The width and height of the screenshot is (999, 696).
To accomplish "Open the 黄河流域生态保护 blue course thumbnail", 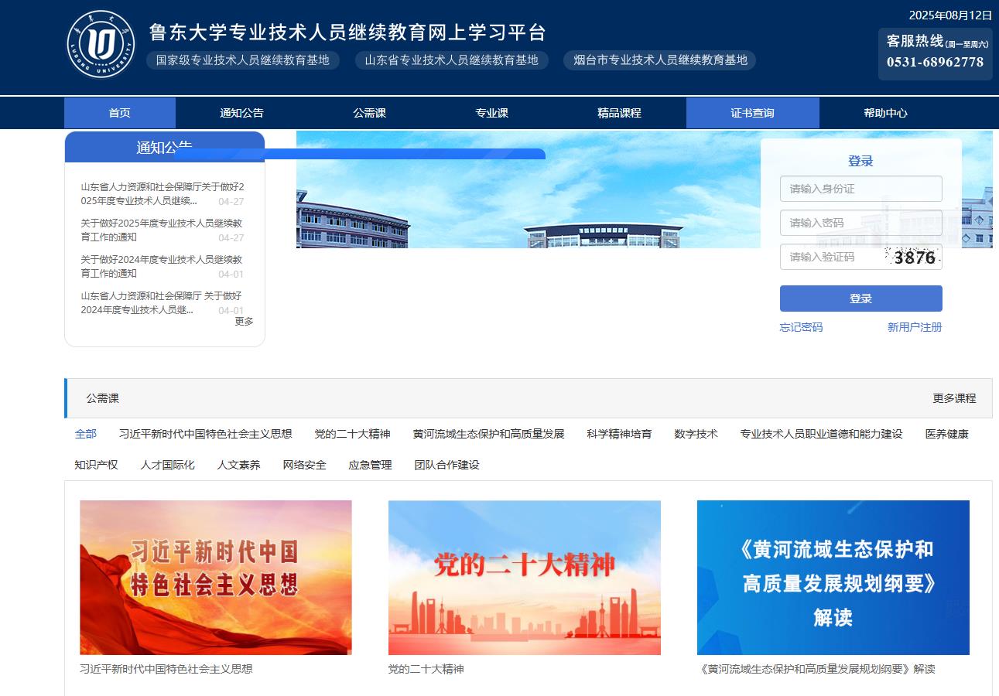I will (x=833, y=577).
